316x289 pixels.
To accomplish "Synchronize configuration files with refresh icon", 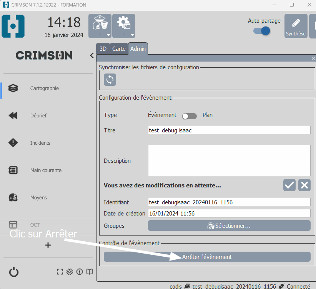I will point(110,80).
